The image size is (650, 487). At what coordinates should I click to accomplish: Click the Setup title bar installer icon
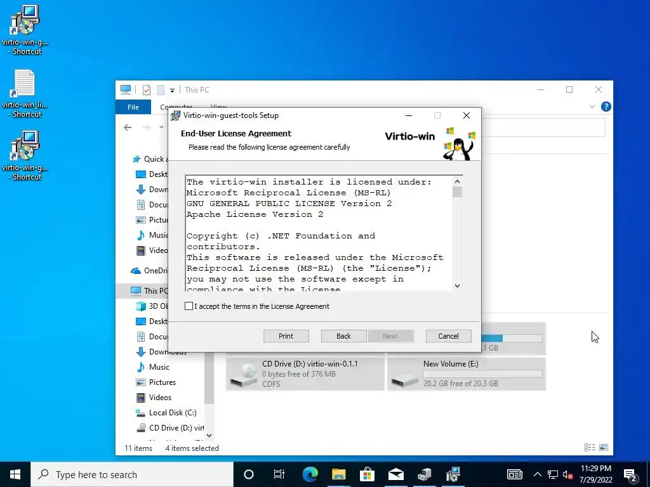(x=176, y=115)
